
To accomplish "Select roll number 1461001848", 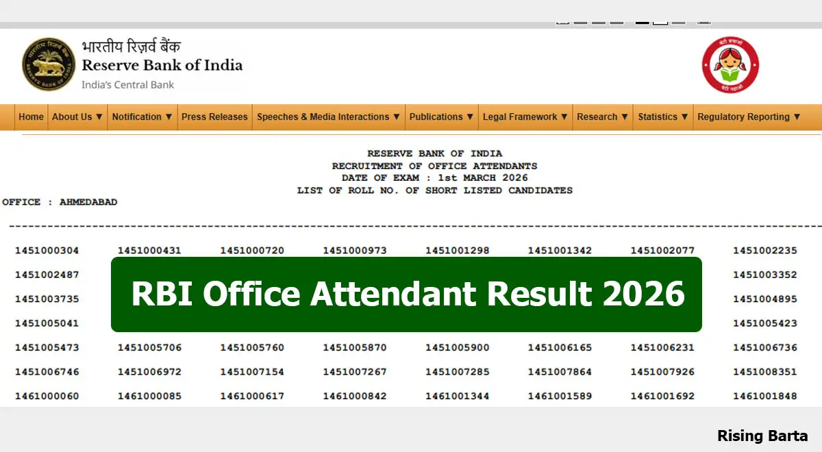I will click(765, 397).
